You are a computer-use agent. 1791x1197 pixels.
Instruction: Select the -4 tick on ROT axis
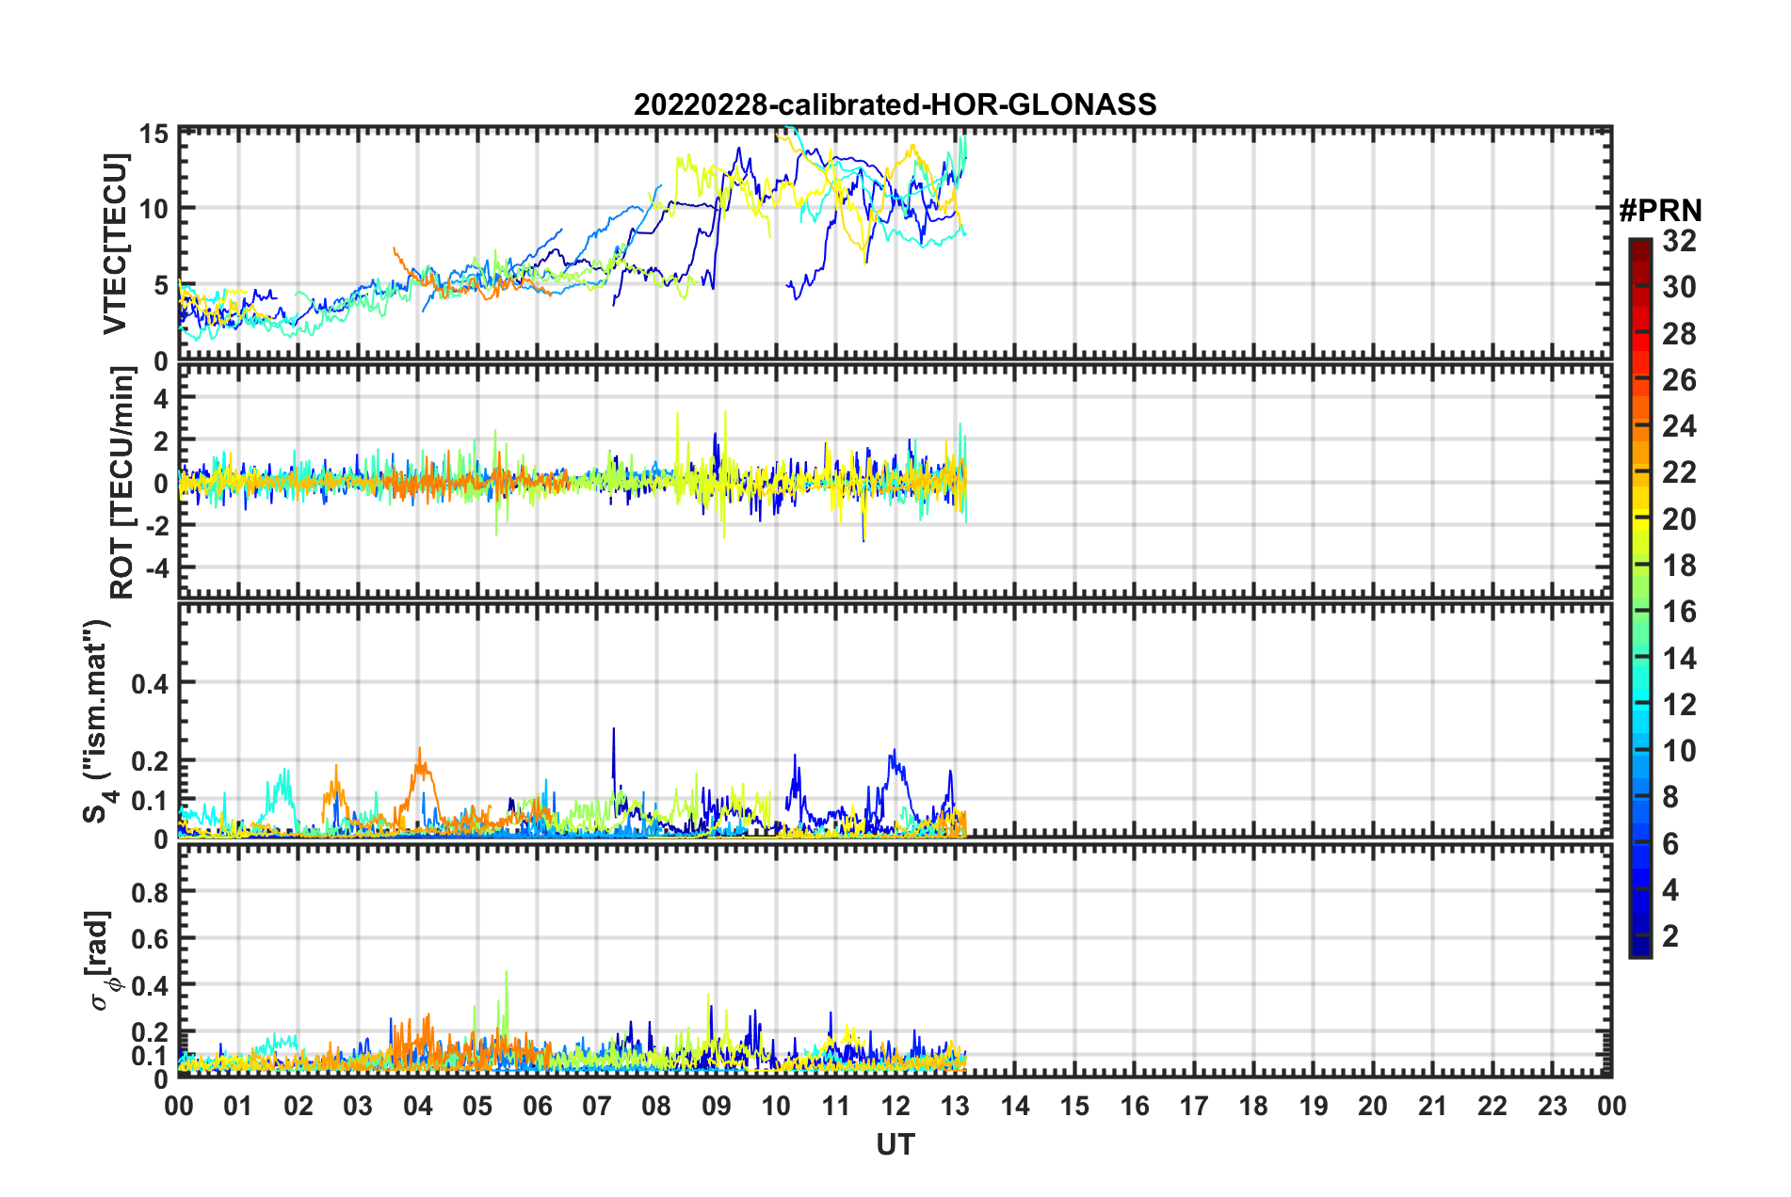158,568
